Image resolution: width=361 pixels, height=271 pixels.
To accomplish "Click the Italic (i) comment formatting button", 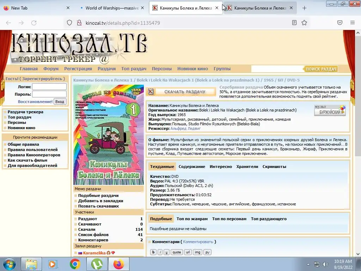I will pyautogui.click(x=160, y=252).
